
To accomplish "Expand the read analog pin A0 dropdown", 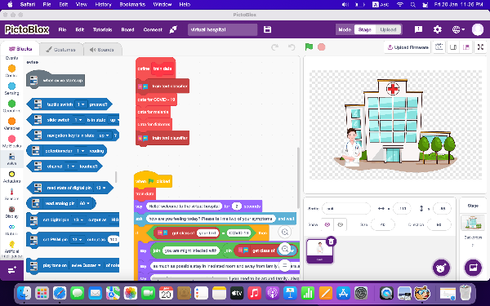I will 85,203.
